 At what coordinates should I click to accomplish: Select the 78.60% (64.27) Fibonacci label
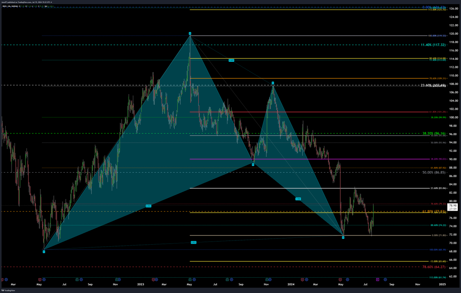(x=434, y=267)
